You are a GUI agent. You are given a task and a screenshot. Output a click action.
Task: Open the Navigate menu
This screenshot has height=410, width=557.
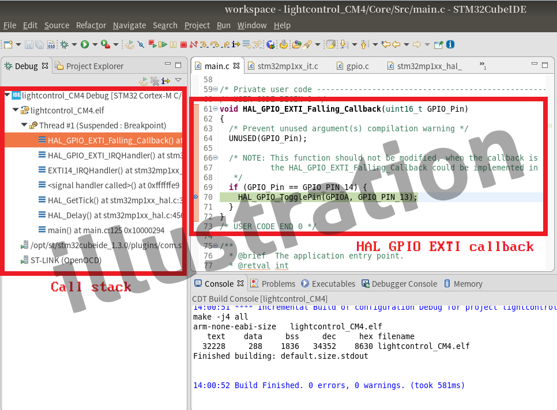(x=129, y=25)
